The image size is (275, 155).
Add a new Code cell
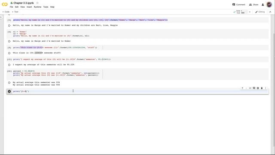(x=6, y=12)
